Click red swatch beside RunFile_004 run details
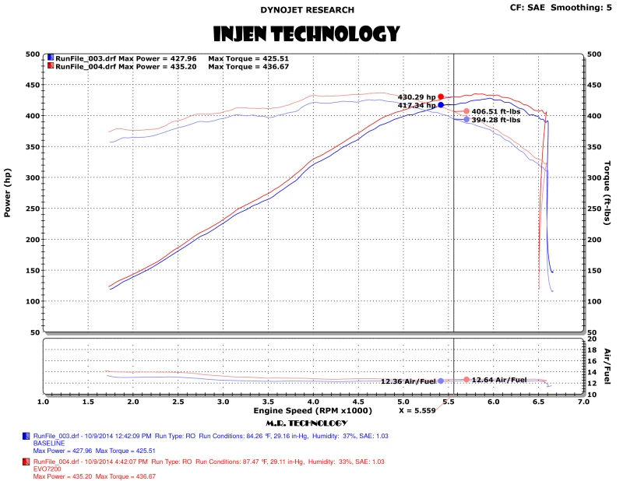The width and height of the screenshot is (623, 481). pos(28,462)
